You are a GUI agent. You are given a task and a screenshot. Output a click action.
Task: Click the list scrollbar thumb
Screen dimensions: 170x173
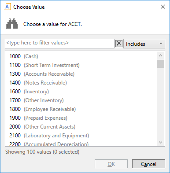point(160,64)
